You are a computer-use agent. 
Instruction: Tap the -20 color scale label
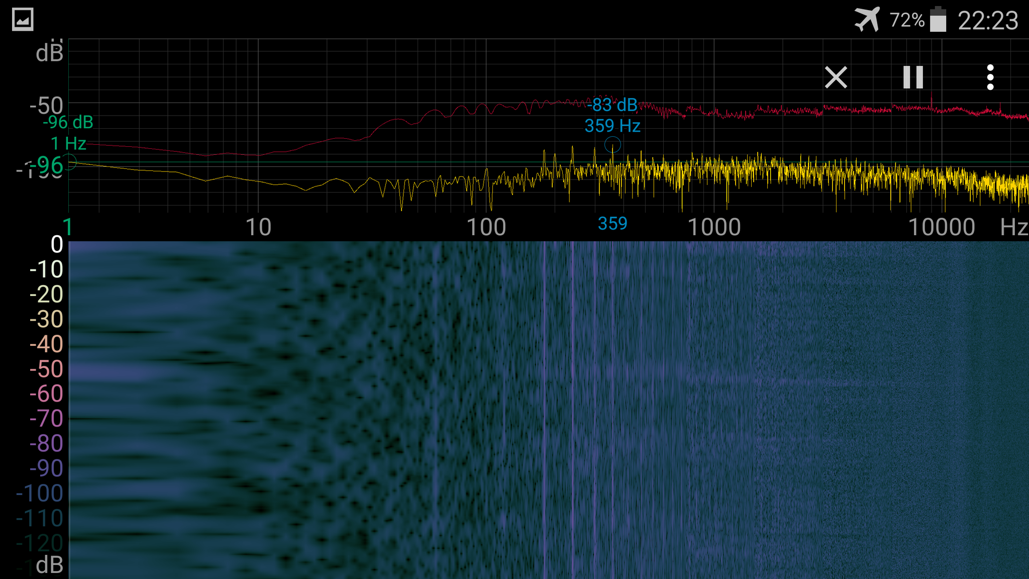tap(46, 295)
